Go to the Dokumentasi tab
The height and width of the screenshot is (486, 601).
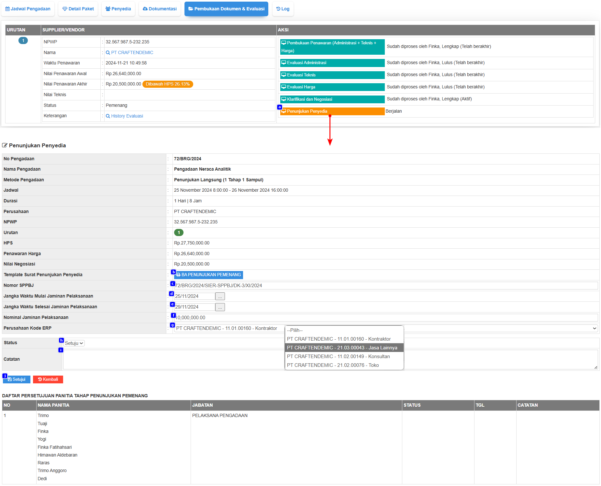(160, 9)
